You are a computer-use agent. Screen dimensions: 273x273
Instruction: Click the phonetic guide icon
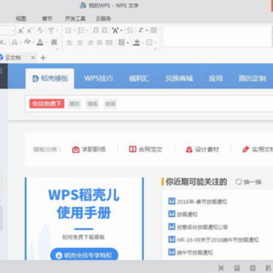coord(51,30)
